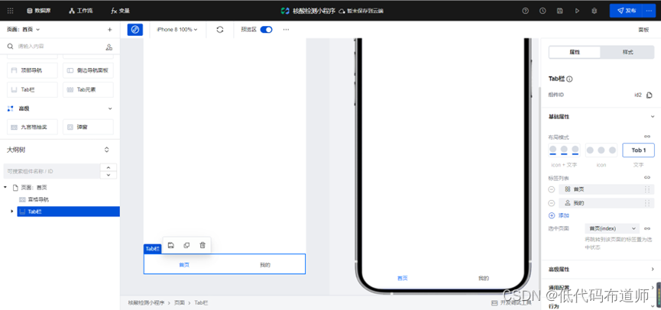Click 首页 tab in phone preview
This screenshot has height=310, width=661.
tap(402, 278)
